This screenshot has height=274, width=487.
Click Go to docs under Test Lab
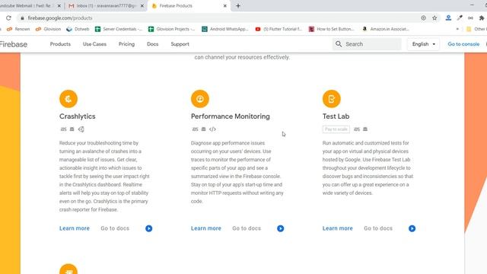point(378,228)
